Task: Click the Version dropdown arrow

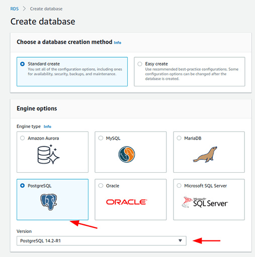Action: pos(180,240)
